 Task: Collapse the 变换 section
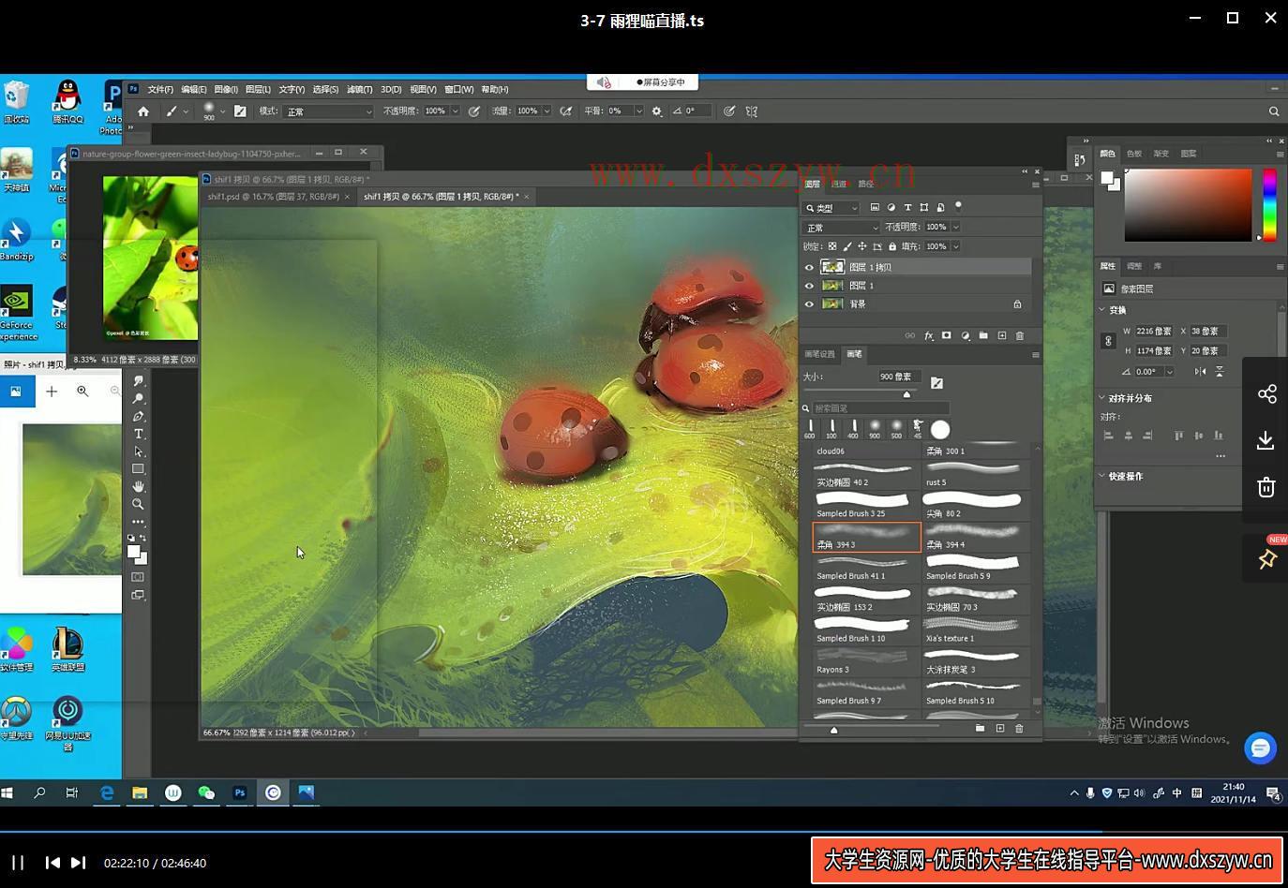click(1101, 310)
